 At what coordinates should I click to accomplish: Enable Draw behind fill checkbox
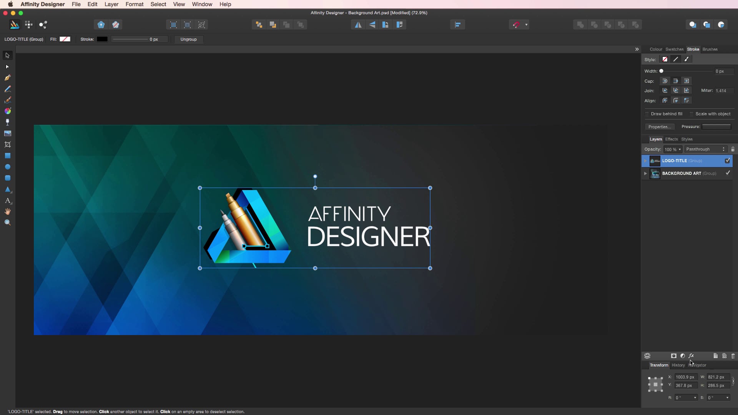click(647, 114)
